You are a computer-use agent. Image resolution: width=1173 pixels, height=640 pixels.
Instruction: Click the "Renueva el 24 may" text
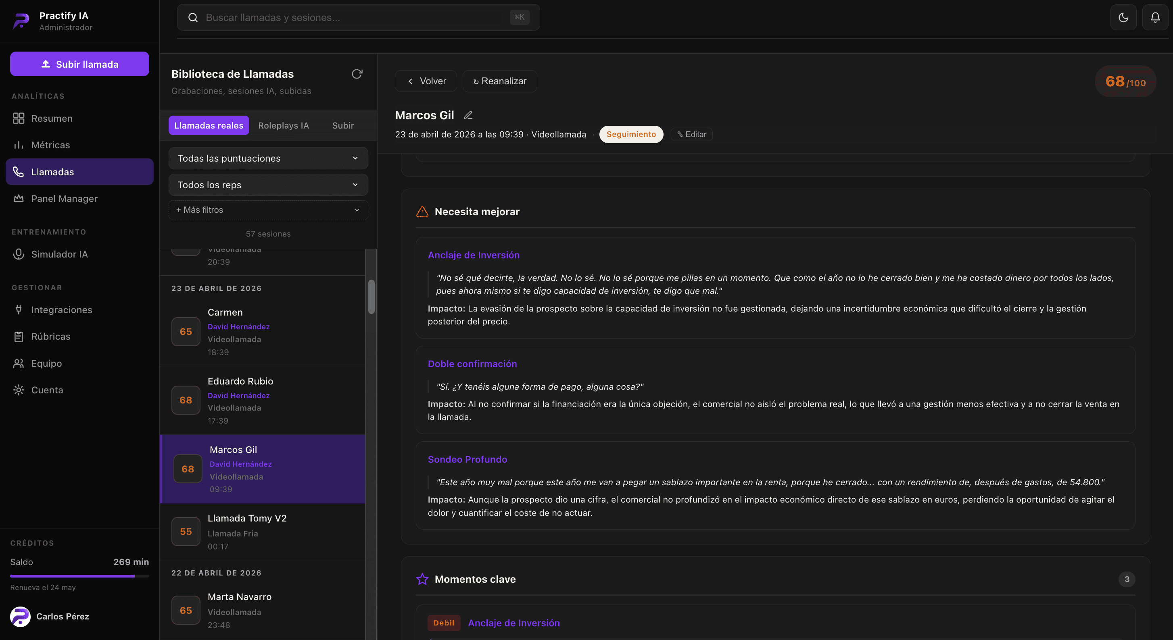[x=43, y=588]
